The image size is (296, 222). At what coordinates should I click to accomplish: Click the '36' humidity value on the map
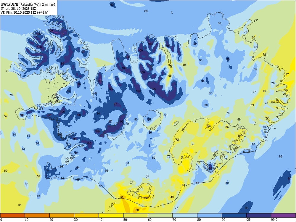click(x=146, y=198)
